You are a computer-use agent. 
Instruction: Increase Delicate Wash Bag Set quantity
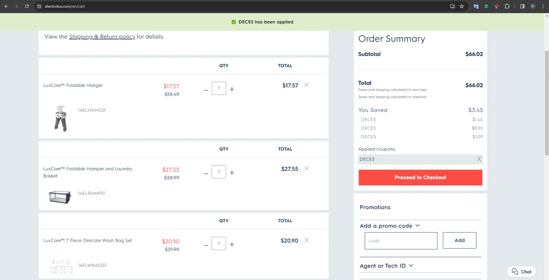(x=232, y=245)
